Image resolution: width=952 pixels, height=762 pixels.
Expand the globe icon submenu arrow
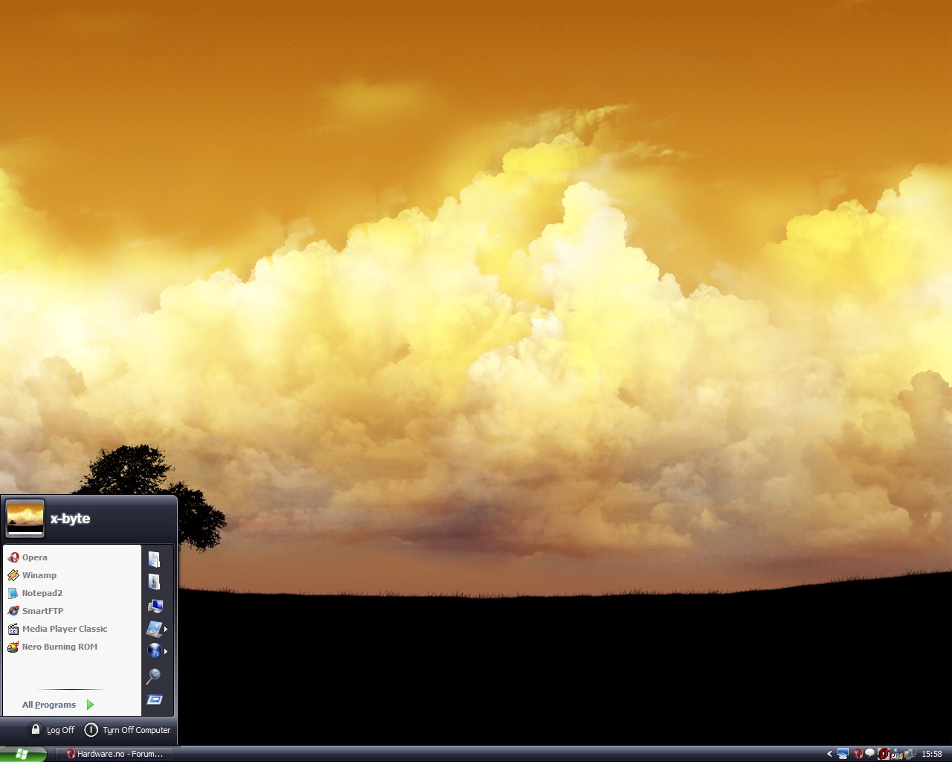(x=166, y=652)
